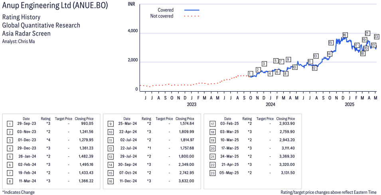Click closing price 3,320.00
The width and height of the screenshot is (381, 195).
coord(288,165)
